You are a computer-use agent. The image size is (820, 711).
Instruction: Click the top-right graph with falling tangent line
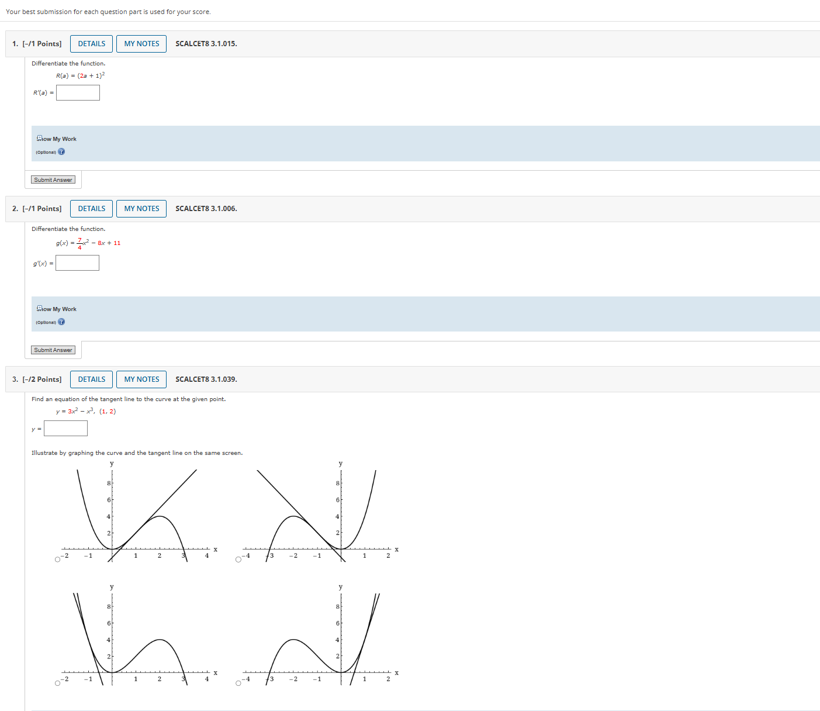click(x=320, y=512)
